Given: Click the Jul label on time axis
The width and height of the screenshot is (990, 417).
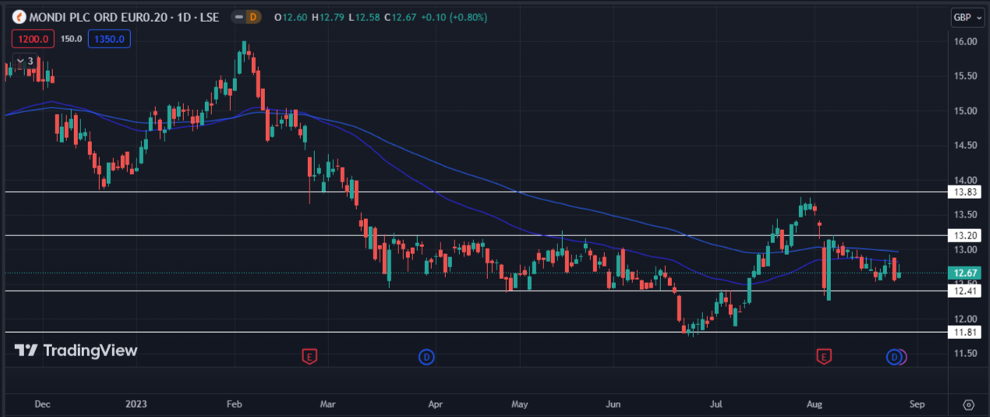Looking at the screenshot, I should [x=716, y=405].
